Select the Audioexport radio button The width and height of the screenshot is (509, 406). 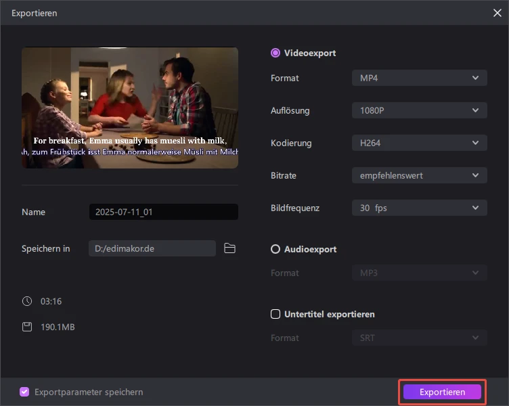[275, 249]
